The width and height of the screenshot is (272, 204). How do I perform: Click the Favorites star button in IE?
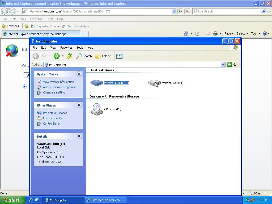click(11, 26)
